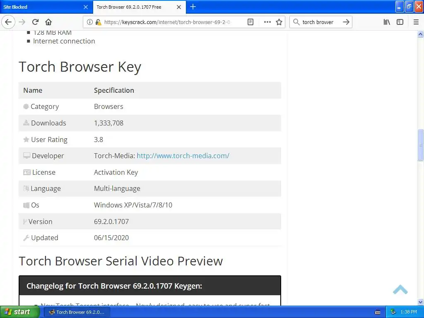Click the 'Language' row label

click(x=46, y=188)
